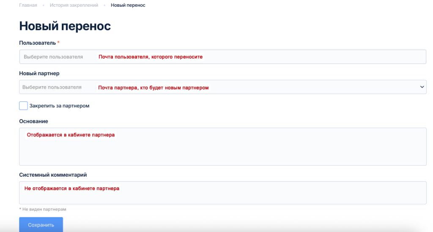Viewport: 433px width, 232px height.
Task: Click the Закрепить за партнером label text
Action: (x=59, y=106)
